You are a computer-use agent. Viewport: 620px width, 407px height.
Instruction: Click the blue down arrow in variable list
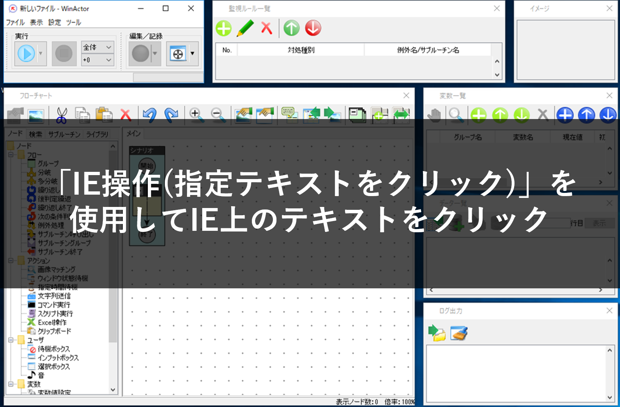(608, 115)
